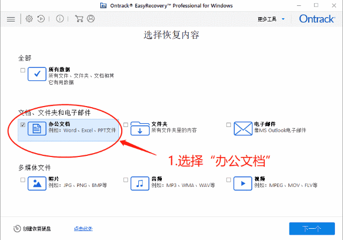The height and width of the screenshot is (240, 343).
Task: Open the 更多工具 menu label
Action: (x=267, y=19)
